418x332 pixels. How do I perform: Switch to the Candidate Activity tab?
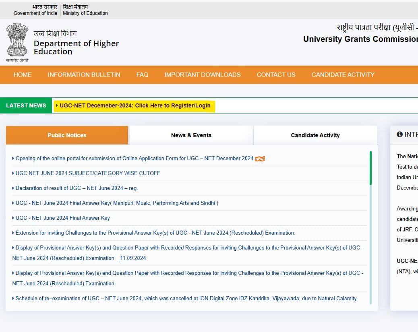point(315,135)
